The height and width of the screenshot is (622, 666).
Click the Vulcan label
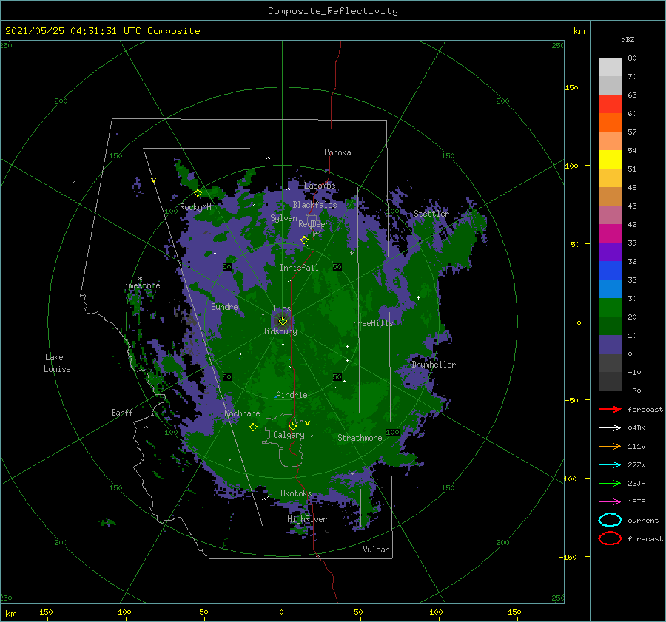click(376, 550)
